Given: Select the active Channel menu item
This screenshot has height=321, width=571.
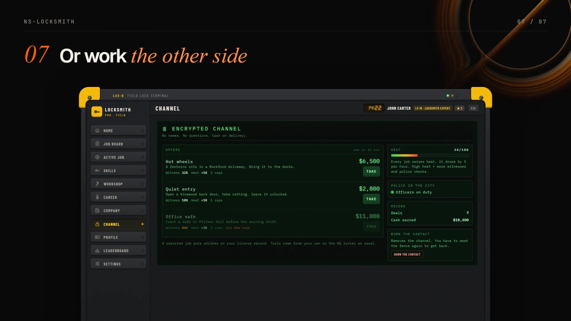Looking at the screenshot, I should pos(118,224).
